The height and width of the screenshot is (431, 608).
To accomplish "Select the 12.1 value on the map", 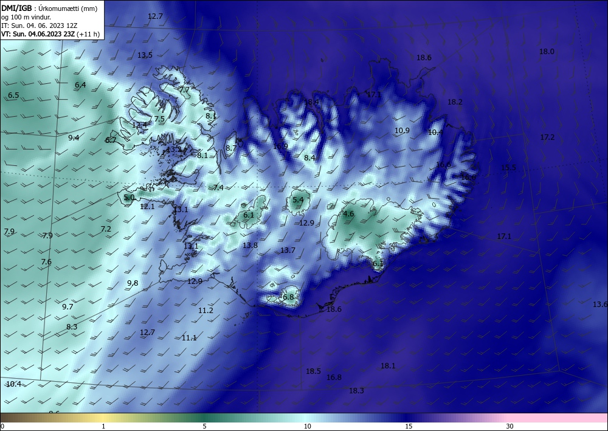I will coord(147,207).
